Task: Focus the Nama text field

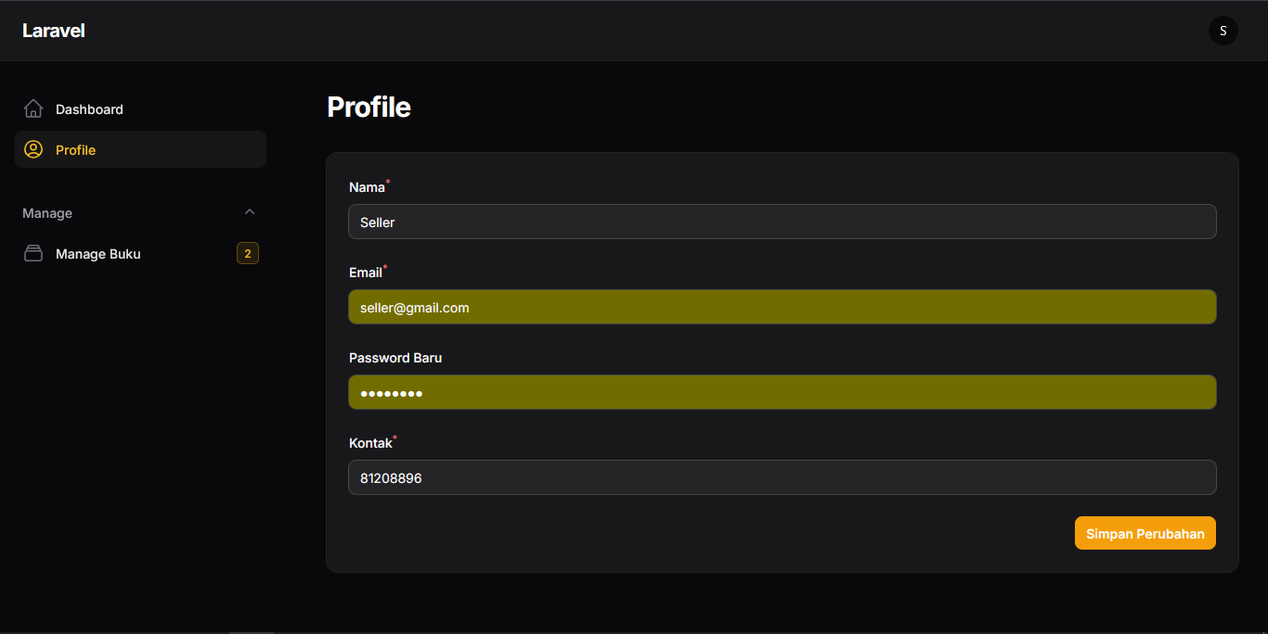Action: 782,222
